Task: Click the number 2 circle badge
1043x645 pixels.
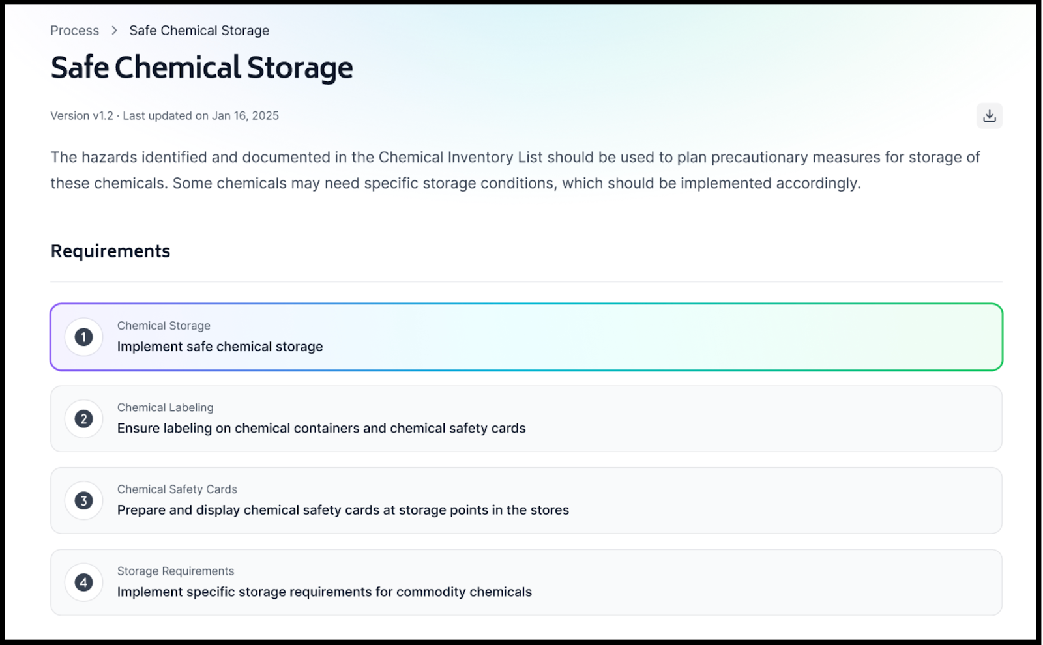Action: tap(83, 419)
